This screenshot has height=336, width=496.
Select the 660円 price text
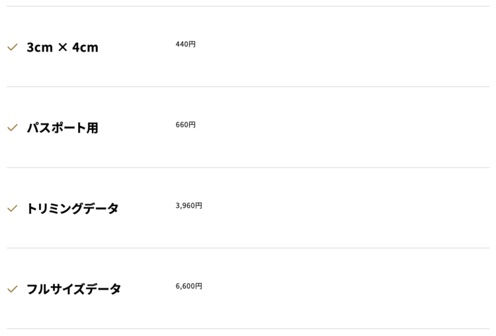pyautogui.click(x=186, y=125)
